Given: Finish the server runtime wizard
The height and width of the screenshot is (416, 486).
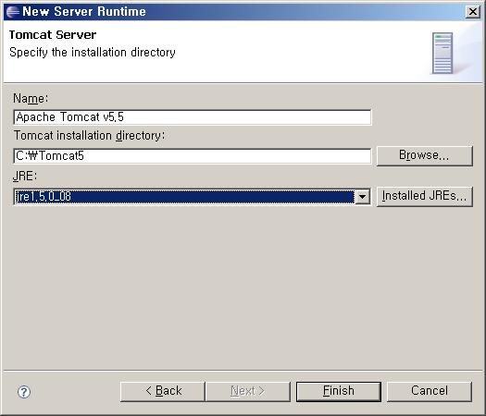Looking at the screenshot, I should tap(339, 391).
